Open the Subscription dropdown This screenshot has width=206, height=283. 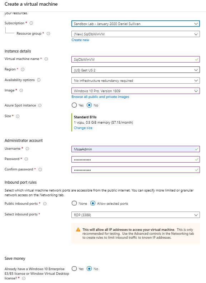[x=135, y=24]
